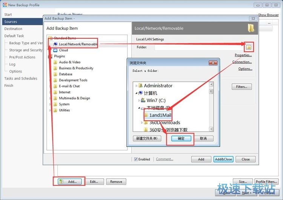Click the Cloud item icon
This screenshot has width=283, height=200.
tap(55, 50)
